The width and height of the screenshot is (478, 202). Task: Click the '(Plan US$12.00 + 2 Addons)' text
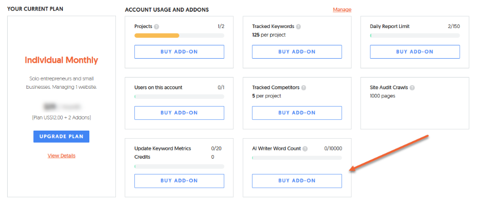coord(61,117)
